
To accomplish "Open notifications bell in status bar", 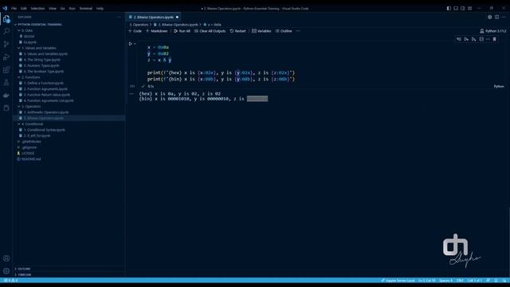I will 504,281.
